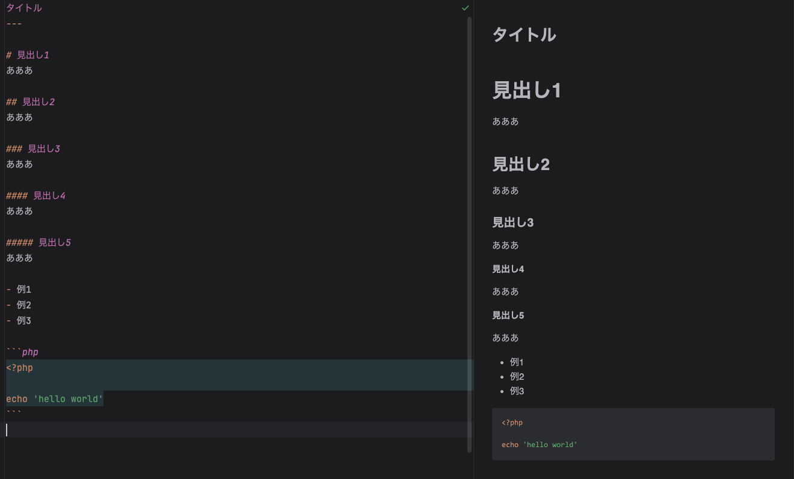
Task: Click the '## 見出し2' source line in editor
Action: click(x=31, y=102)
